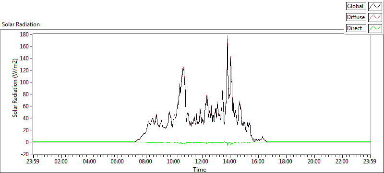
Task: Click the Time x-axis label
Action: coord(199,169)
